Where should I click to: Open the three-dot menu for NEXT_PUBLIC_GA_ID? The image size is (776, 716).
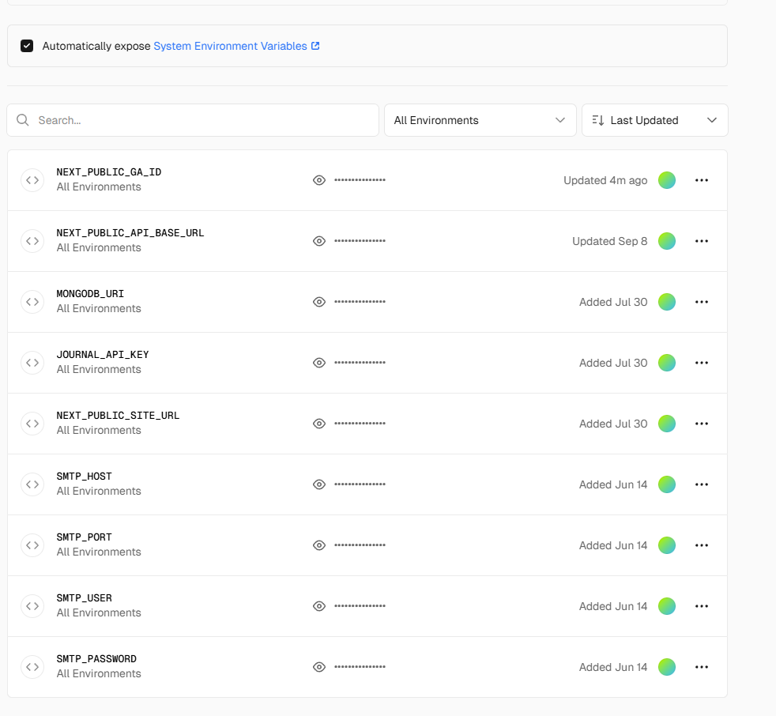coord(701,180)
